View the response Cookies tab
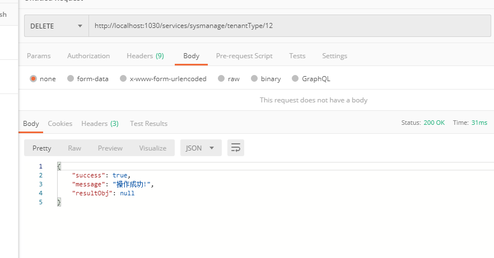Screen dimensions: 494x258 [x=60, y=123]
